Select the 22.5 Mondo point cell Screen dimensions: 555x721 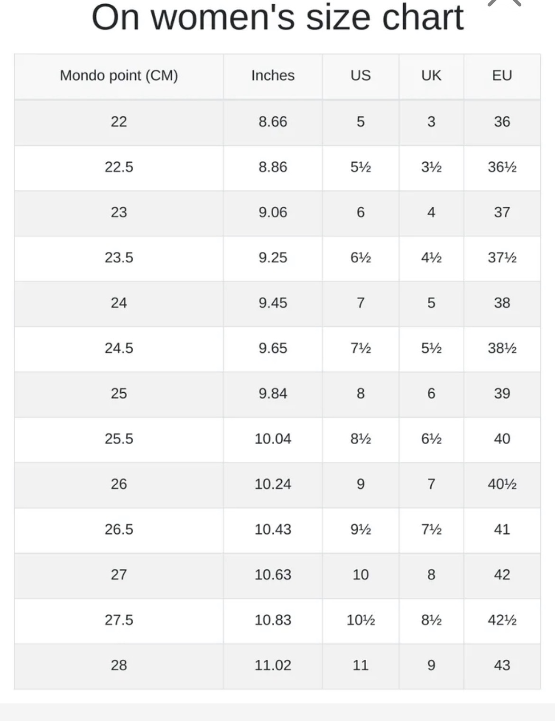point(119,167)
